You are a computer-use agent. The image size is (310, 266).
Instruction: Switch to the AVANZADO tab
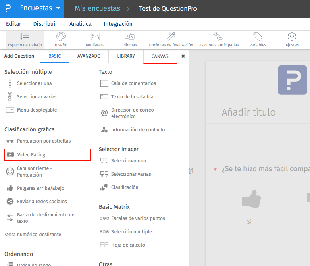[x=89, y=56]
